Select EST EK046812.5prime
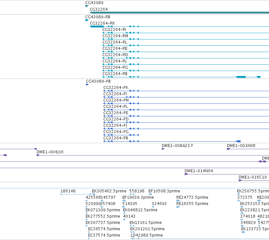This screenshot has height=240, width=269. [140, 210]
